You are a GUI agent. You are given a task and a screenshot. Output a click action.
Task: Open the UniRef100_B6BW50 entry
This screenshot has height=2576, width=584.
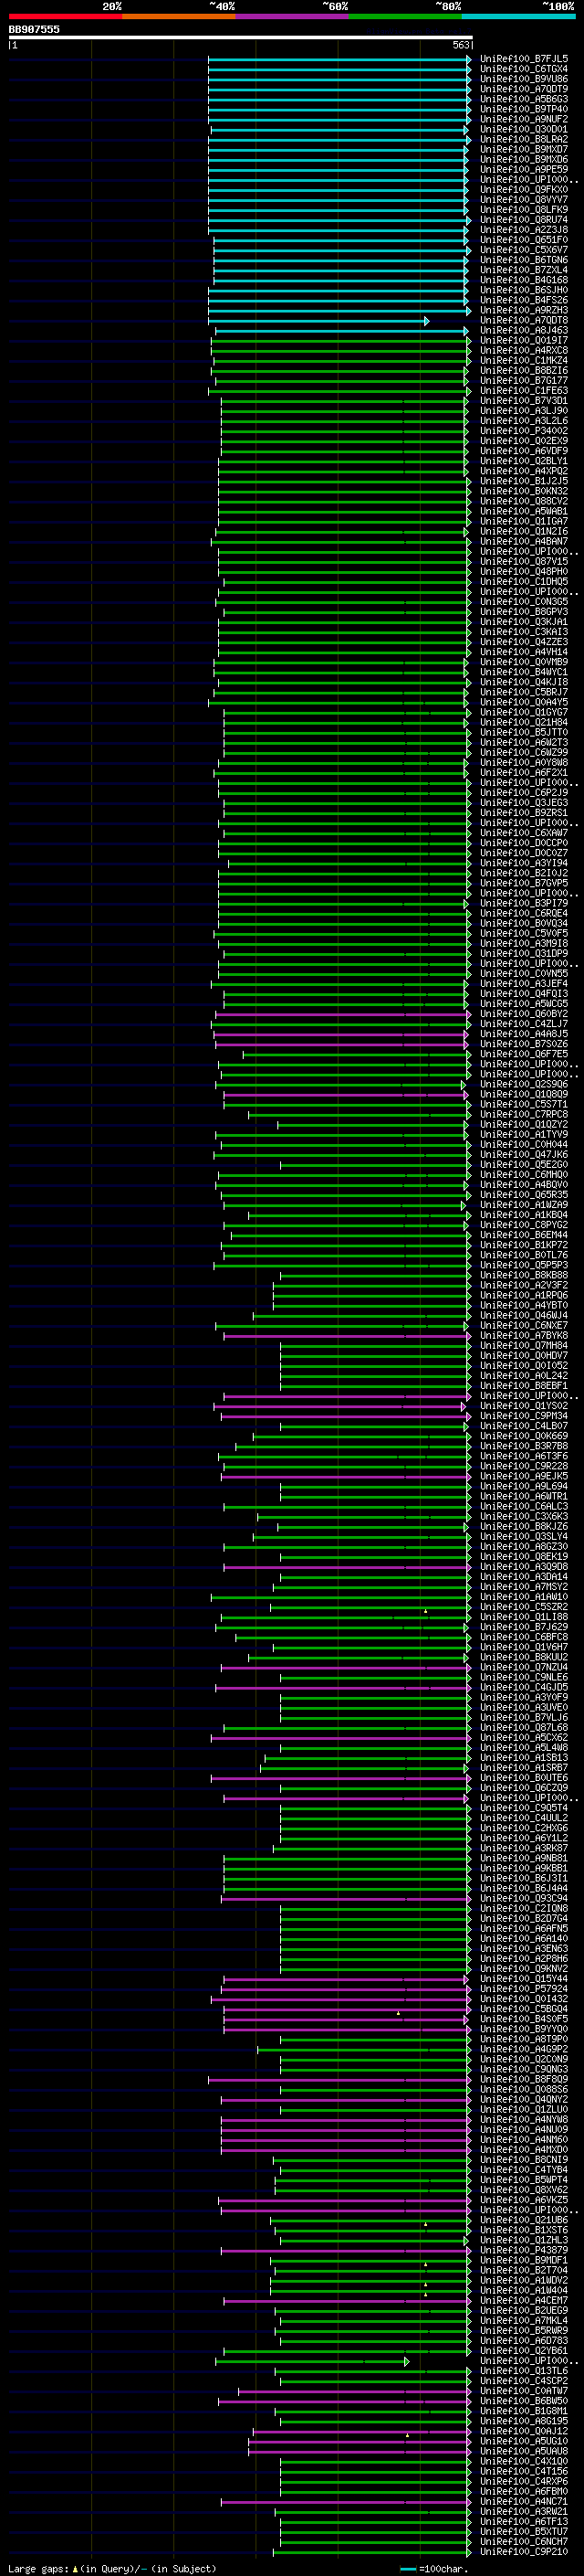click(x=524, y=2401)
